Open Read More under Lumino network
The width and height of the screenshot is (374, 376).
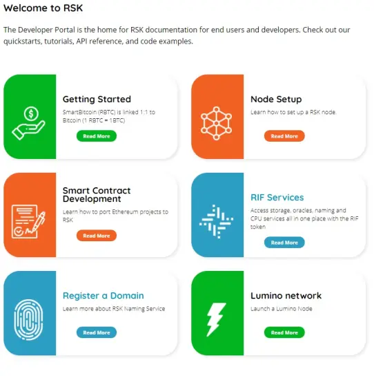(284, 332)
